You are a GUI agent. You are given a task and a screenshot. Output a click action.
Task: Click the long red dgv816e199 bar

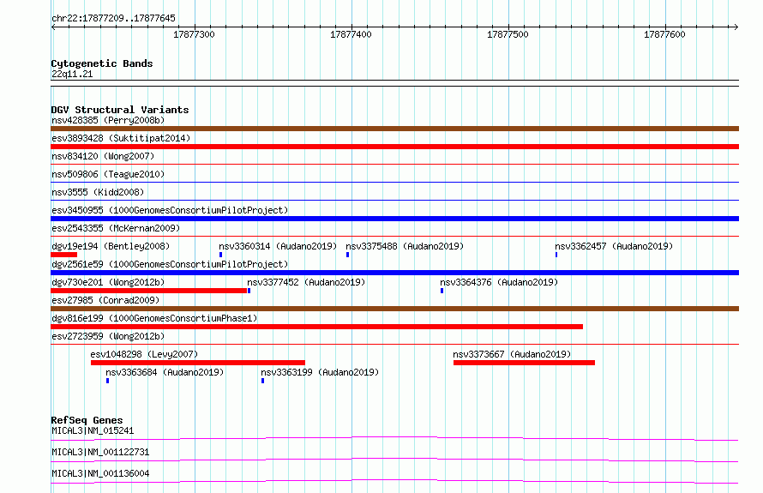[x=317, y=327]
